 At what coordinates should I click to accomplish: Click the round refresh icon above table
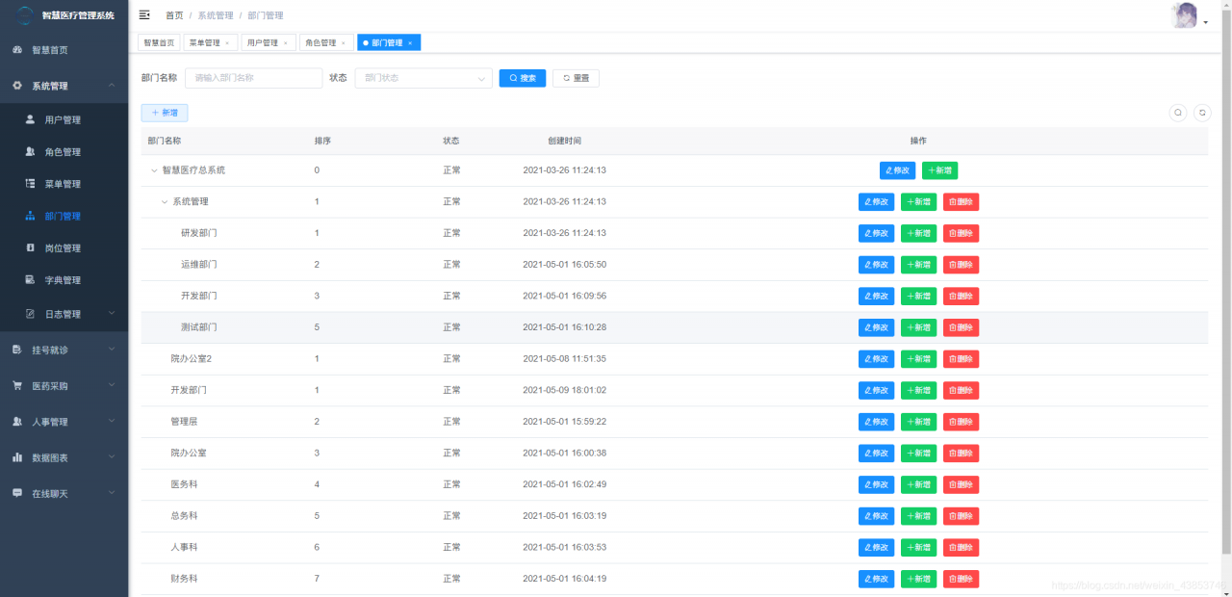coord(1202,113)
